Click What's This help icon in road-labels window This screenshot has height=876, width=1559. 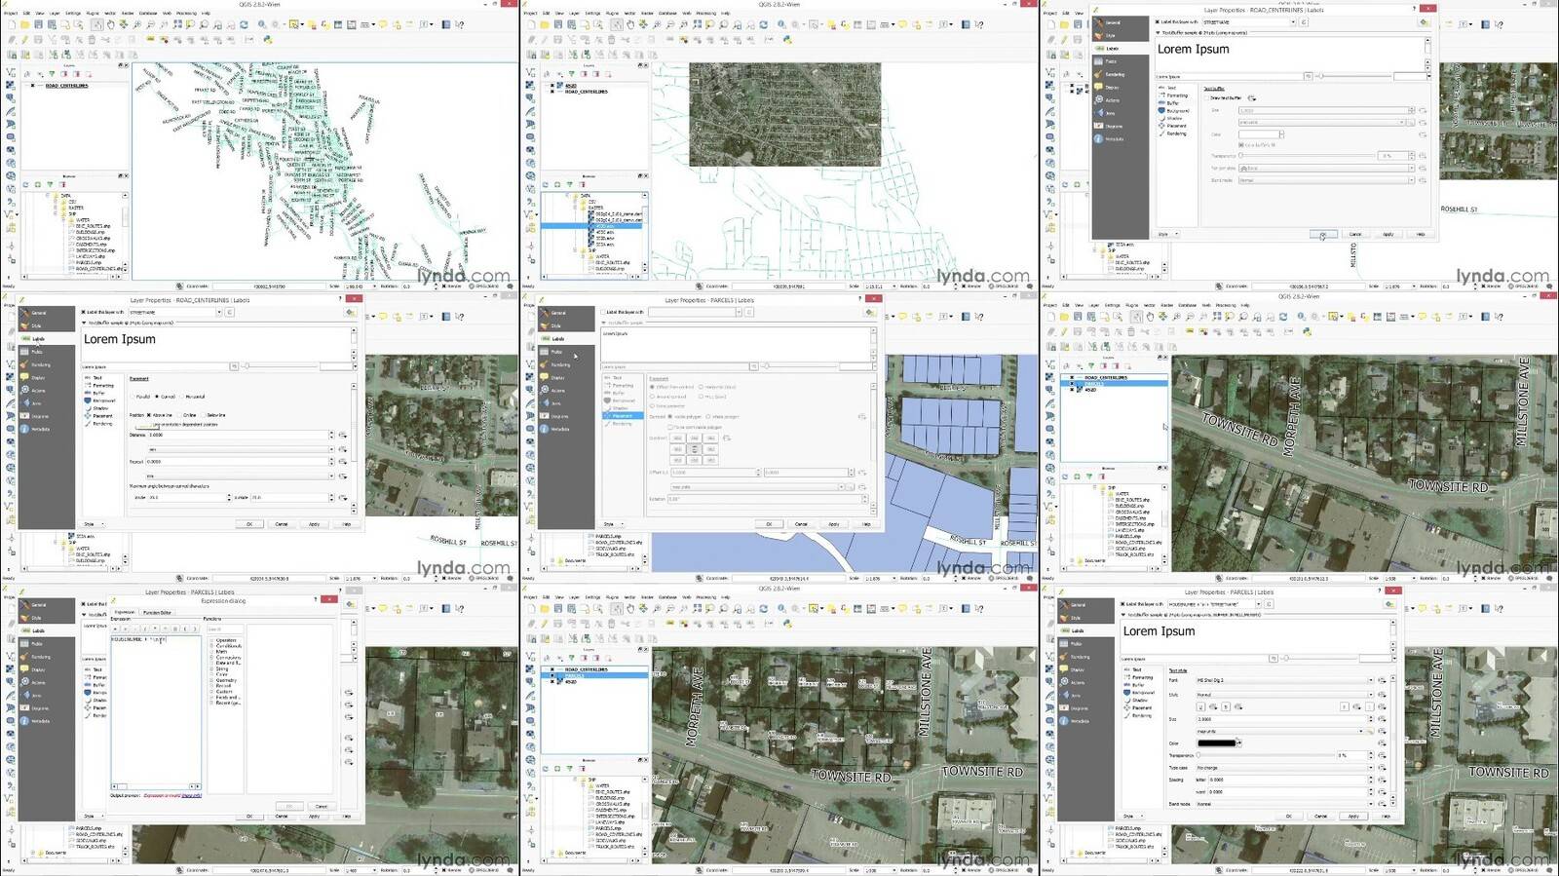460,24
